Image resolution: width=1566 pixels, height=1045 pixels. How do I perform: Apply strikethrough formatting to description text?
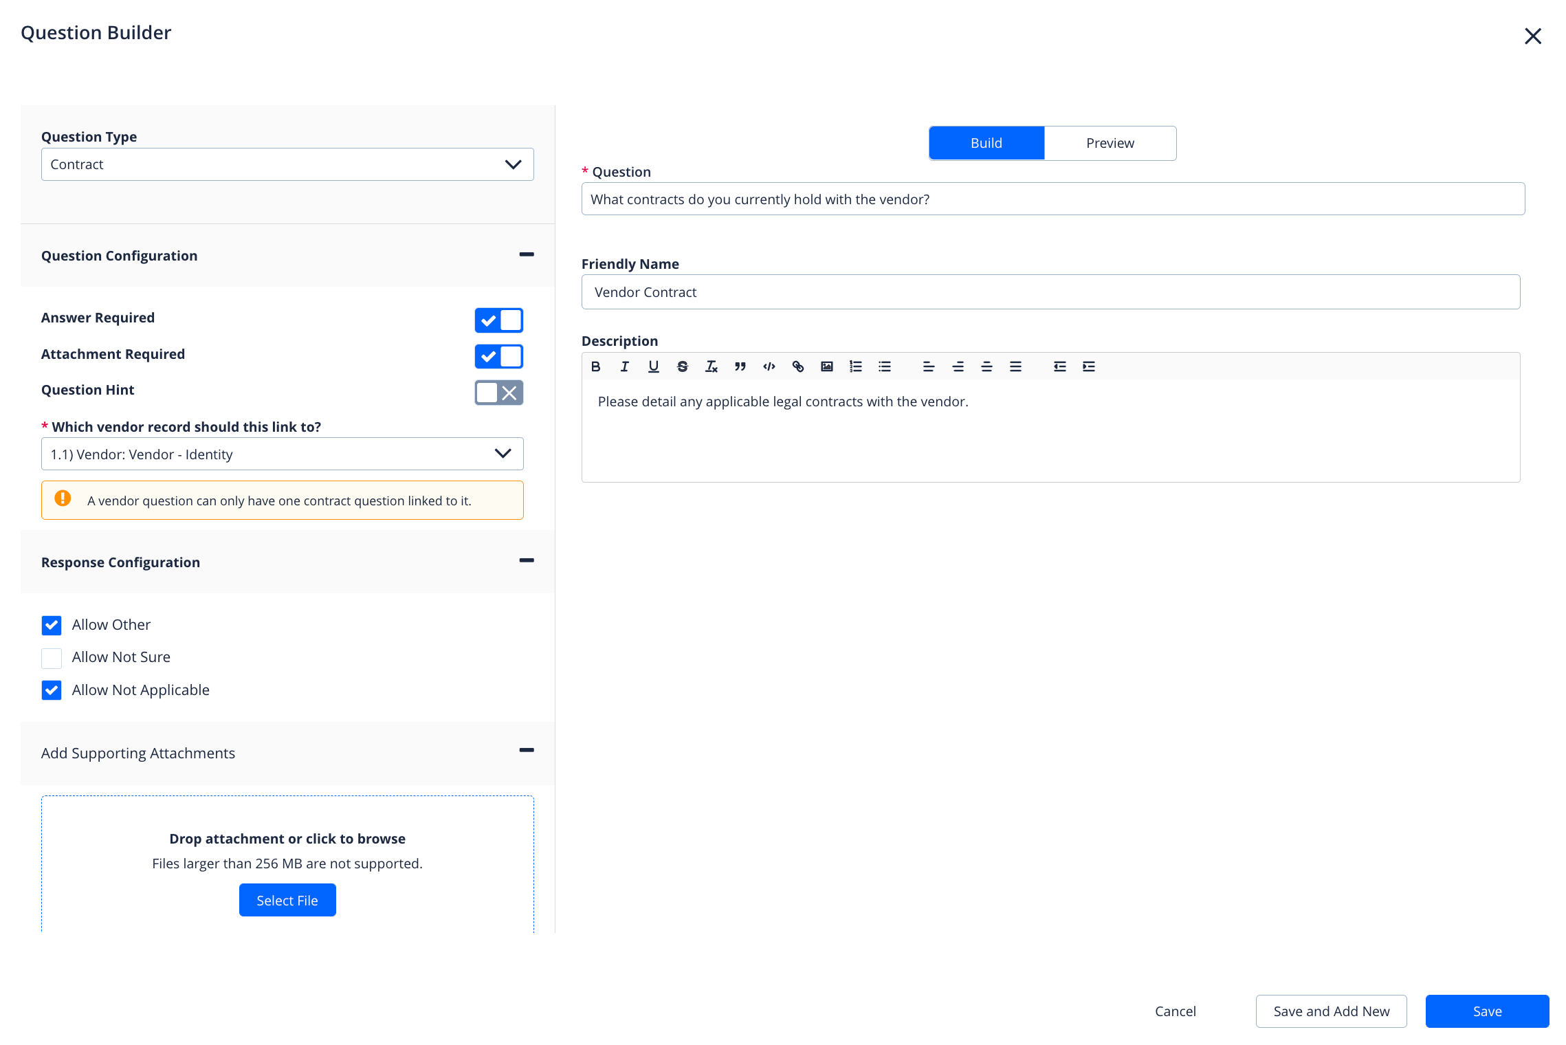tap(682, 366)
